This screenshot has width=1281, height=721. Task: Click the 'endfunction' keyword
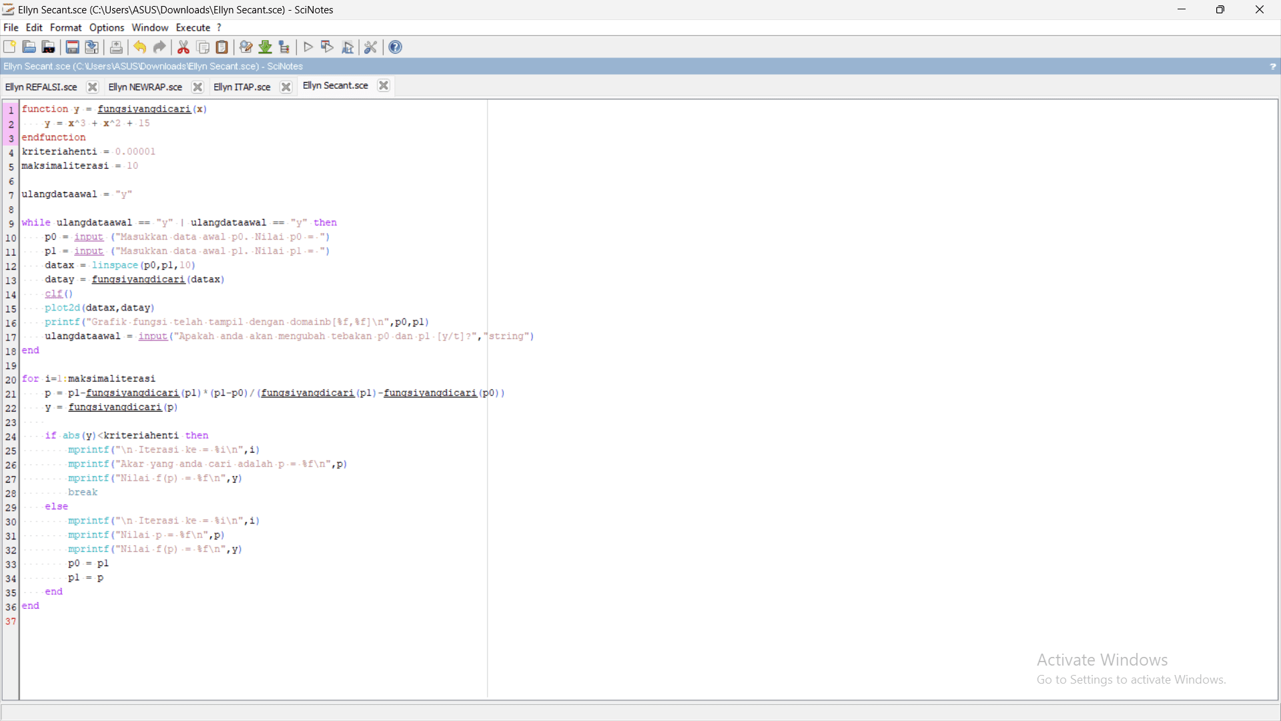53,138
